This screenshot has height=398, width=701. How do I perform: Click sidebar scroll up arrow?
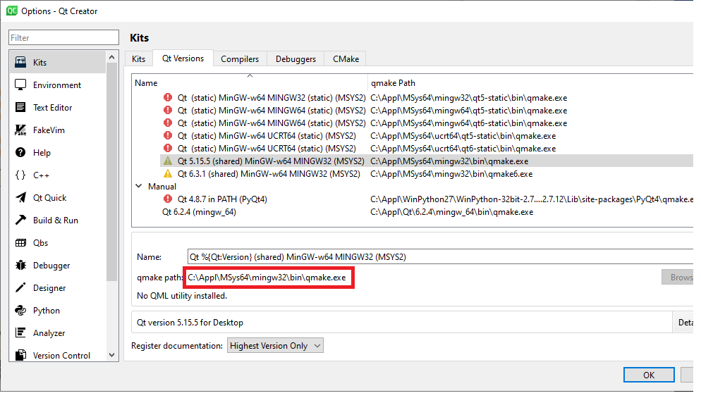(111, 57)
